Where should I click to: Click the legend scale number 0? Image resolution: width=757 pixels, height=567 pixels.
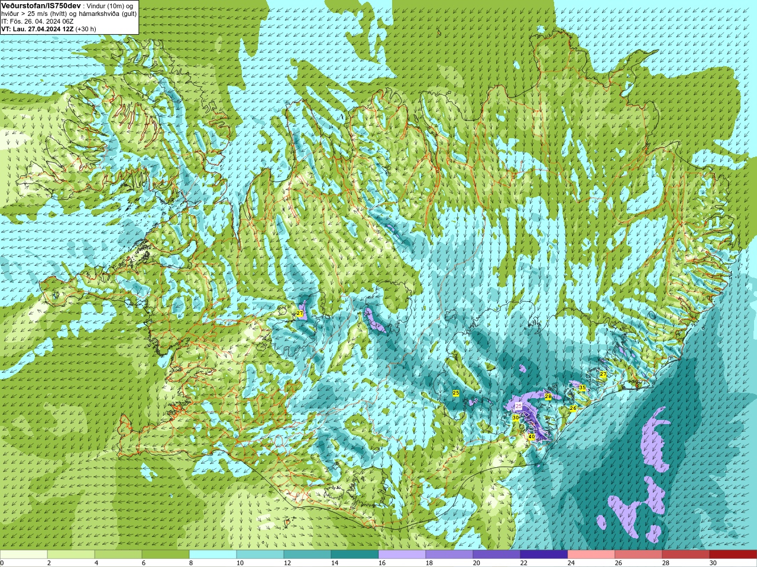(x=2, y=563)
